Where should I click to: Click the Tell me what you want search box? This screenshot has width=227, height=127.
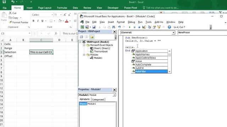coord(161,8)
